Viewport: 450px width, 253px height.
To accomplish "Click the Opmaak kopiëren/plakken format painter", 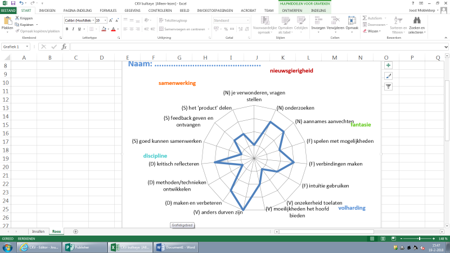I will (37, 31).
